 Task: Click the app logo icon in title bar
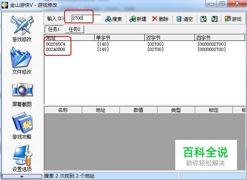pos(4,5)
